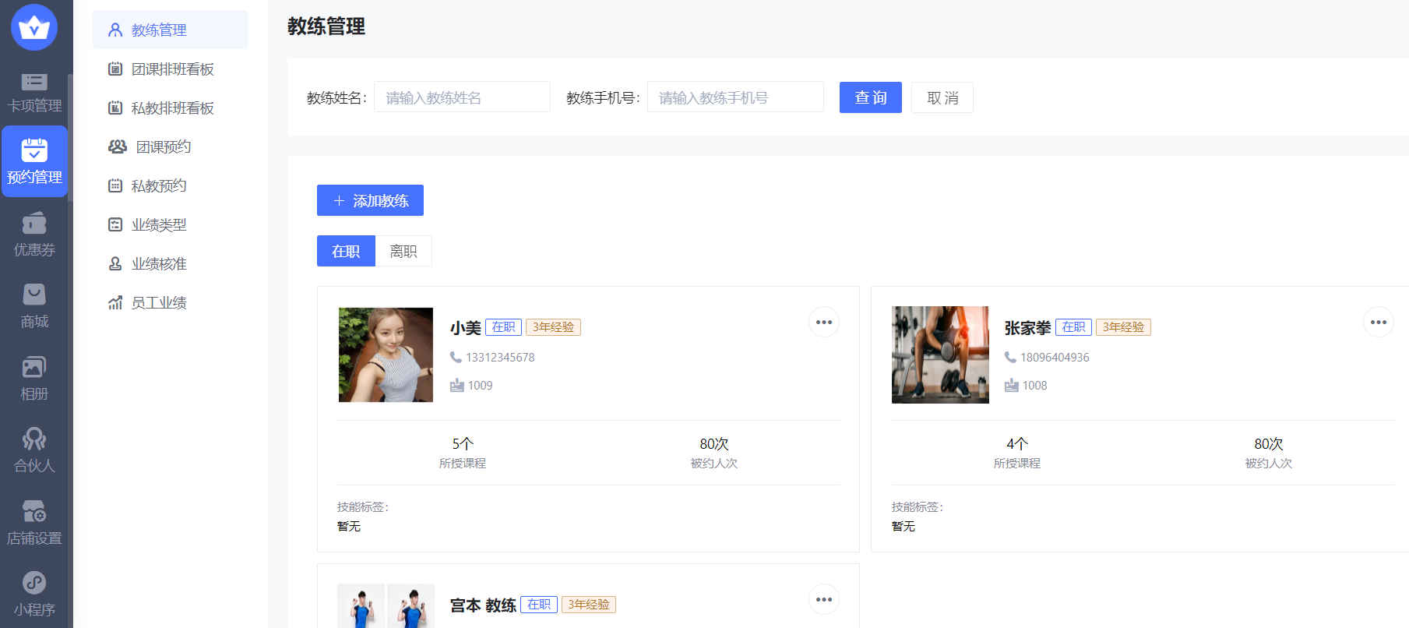Open 合伙人 partner icon

(34, 439)
